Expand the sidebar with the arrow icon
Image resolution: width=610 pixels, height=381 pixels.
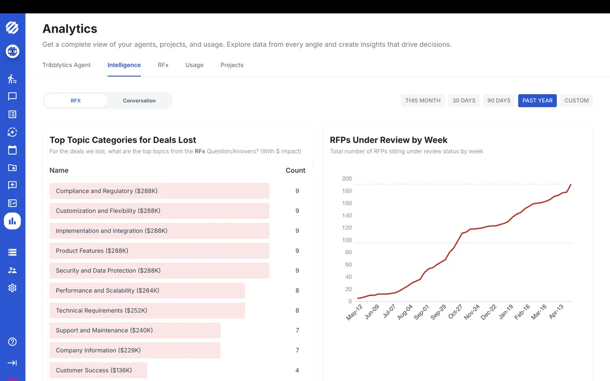(x=13, y=362)
